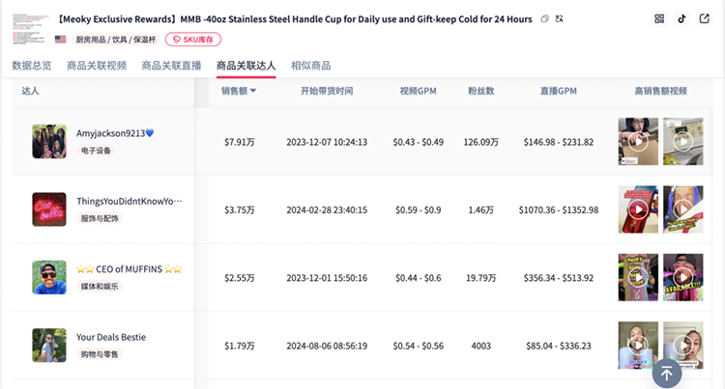Go to 相似商品 tab
This screenshot has height=389, width=725.
(x=310, y=66)
